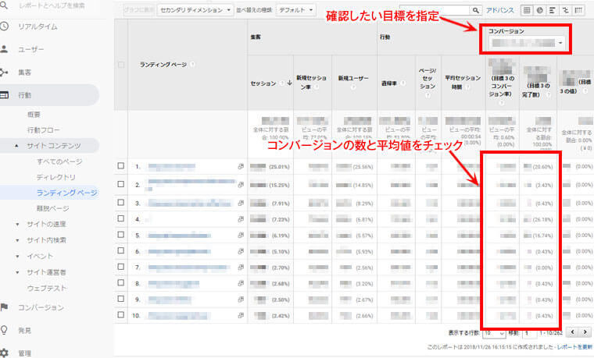The width and height of the screenshot is (594, 358).
Task: Click the レポートとヘルプを検索 search field
Action: click(x=52, y=5)
